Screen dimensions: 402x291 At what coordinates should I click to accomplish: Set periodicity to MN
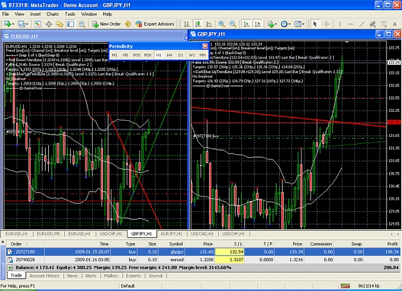coord(203,55)
